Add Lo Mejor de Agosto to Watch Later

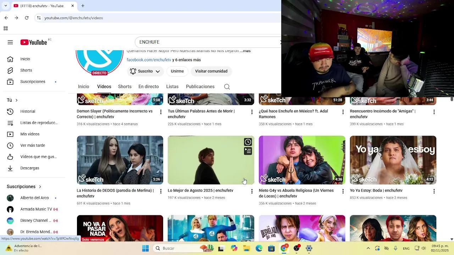[x=248, y=142]
